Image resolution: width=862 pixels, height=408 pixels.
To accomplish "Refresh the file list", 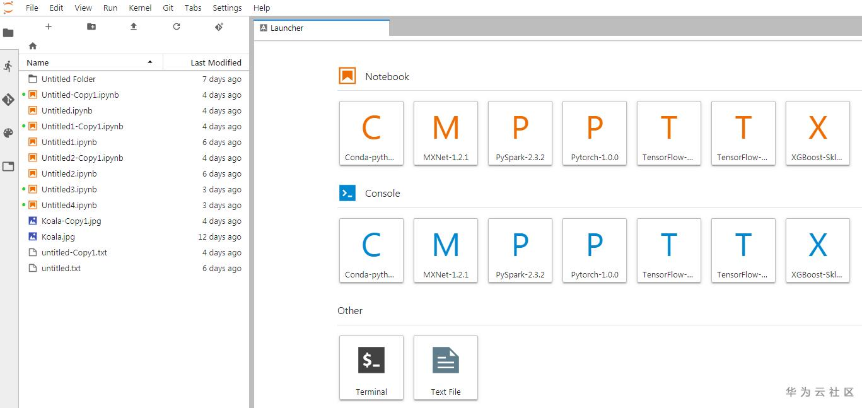I will pyautogui.click(x=177, y=26).
